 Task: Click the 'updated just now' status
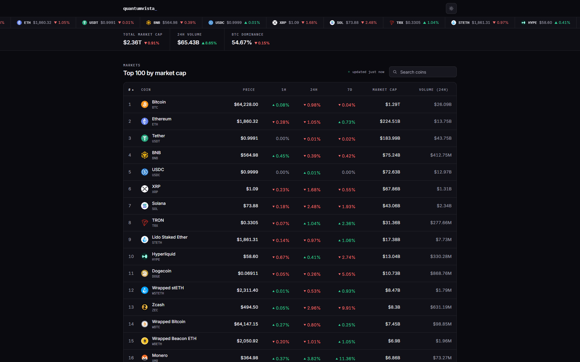[x=366, y=72]
